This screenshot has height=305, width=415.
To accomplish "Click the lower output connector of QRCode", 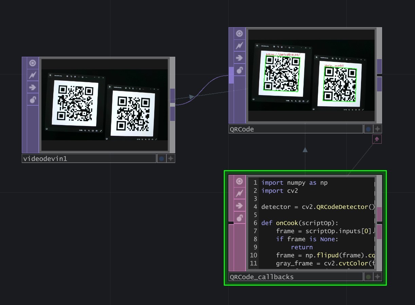I will pos(379,84).
